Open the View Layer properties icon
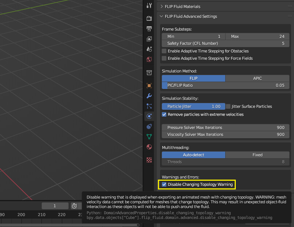The height and width of the screenshot is (227, 294). (149, 39)
